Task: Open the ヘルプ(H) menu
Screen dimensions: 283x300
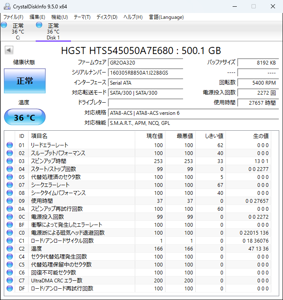Action: click(x=133, y=17)
